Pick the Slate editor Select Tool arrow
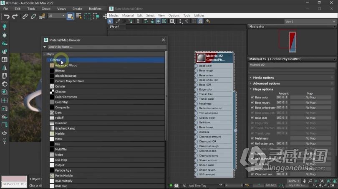338x189 pixels. (110, 21)
